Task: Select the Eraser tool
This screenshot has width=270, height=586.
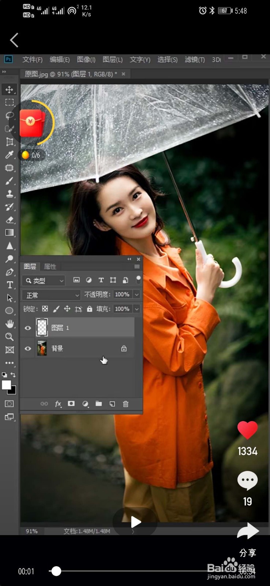Action: pyautogui.click(x=10, y=220)
